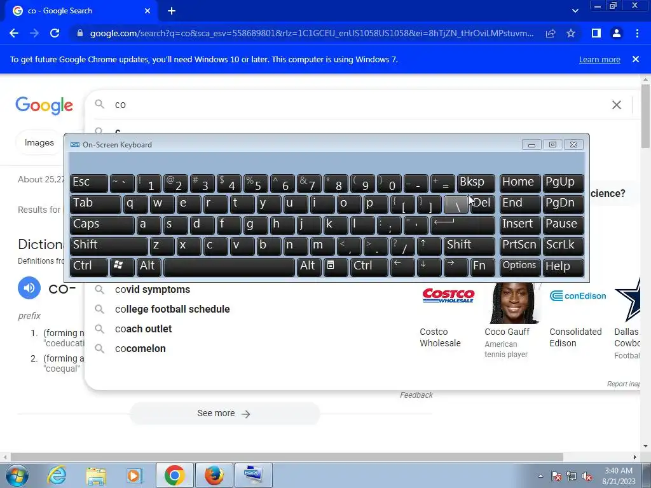Tap the down arrow key
This screenshot has width=651, height=488.
click(x=429, y=267)
